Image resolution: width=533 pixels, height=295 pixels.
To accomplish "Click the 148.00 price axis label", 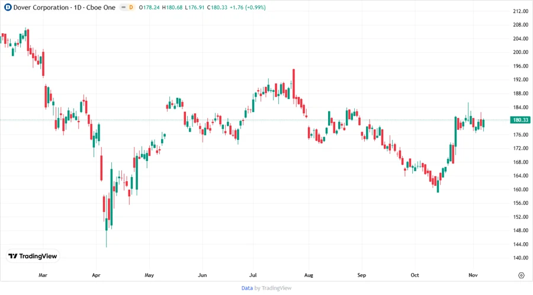I will tap(521, 230).
